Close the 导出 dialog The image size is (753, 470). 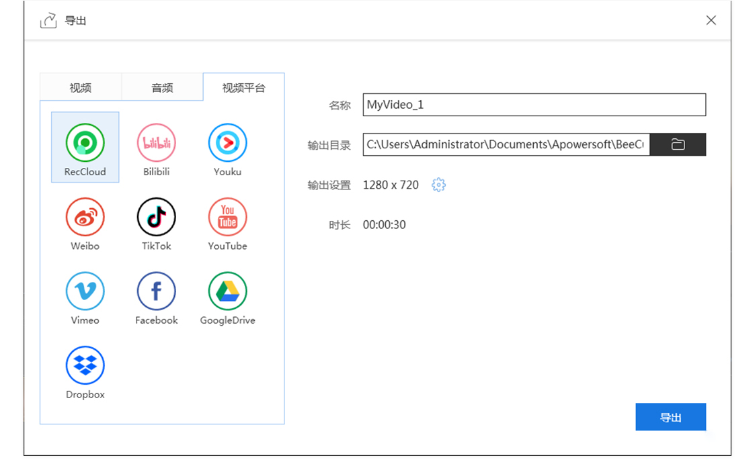coord(711,20)
